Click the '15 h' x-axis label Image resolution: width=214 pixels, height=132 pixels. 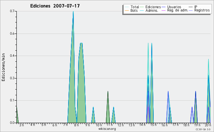153,125
